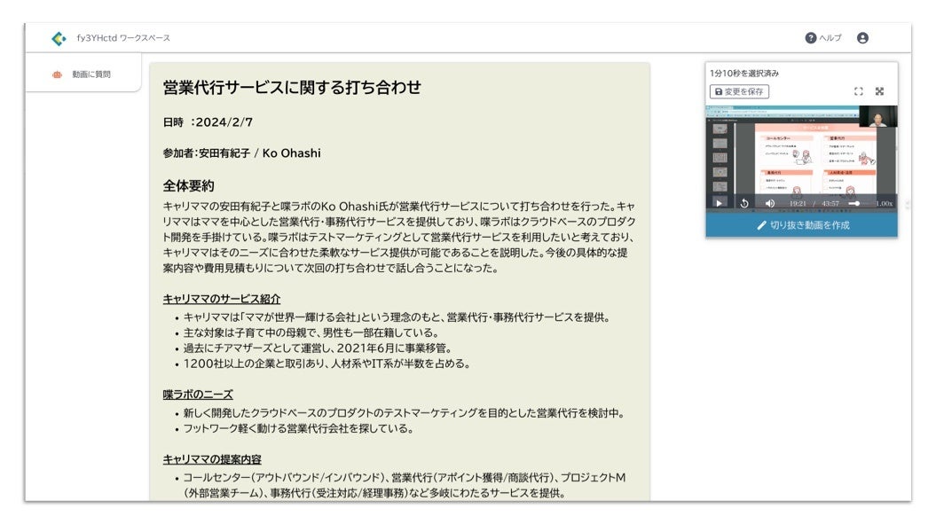Click the rewind replay icon

point(744,203)
